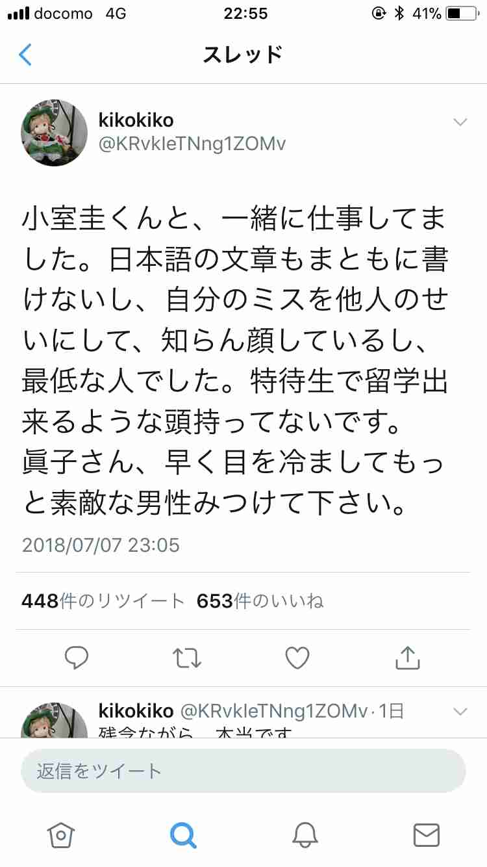The image size is (487, 867).
Task: Tap the kikokiko name in reply tweet
Action: click(x=136, y=711)
